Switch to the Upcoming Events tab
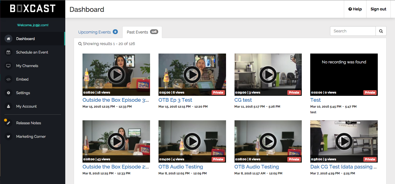 [x=95, y=32]
